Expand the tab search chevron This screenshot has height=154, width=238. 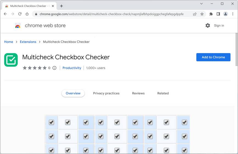click(x=201, y=4)
